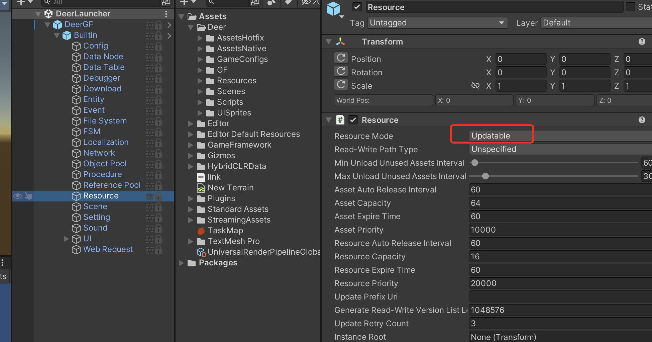The height and width of the screenshot is (342, 652).
Task: Click the AssetsHotfix folder icon
Action: point(210,38)
